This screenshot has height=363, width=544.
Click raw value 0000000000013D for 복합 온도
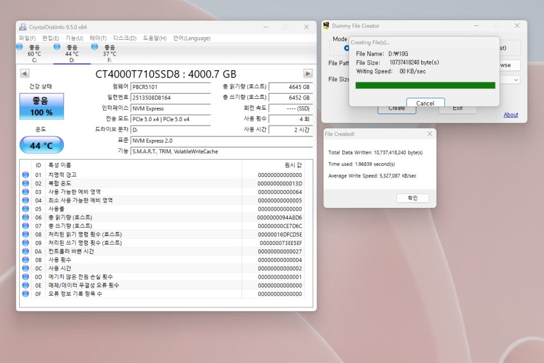[x=280, y=183]
